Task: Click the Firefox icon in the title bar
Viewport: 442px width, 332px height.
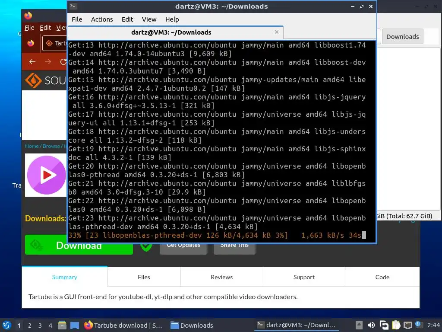Action: tap(28, 16)
